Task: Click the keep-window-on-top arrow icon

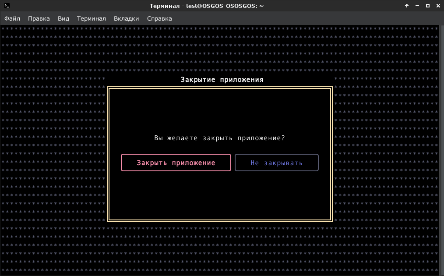Action: pos(407,6)
